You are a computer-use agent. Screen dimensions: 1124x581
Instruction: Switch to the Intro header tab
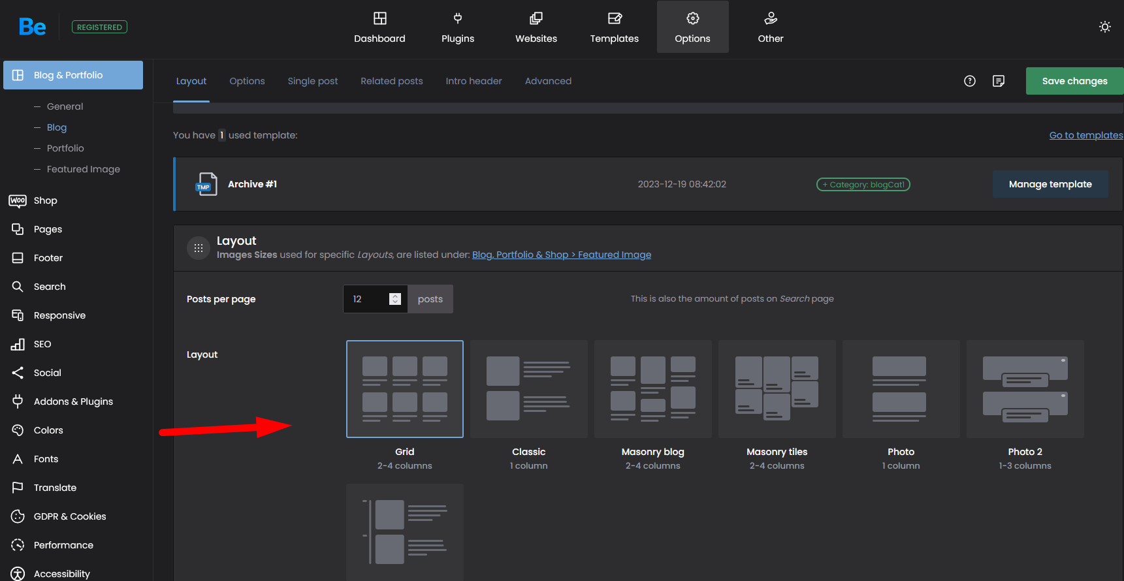pos(474,81)
